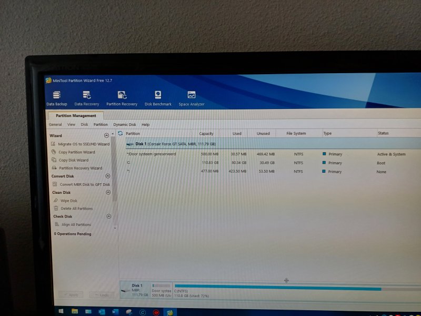This screenshot has width=421, height=316.
Task: Start the Disk Benchmark tool
Action: pyautogui.click(x=158, y=98)
